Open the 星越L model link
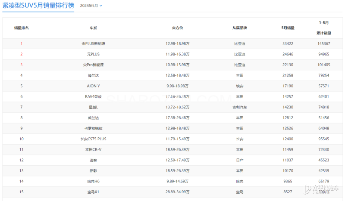 pyautogui.click(x=93, y=107)
